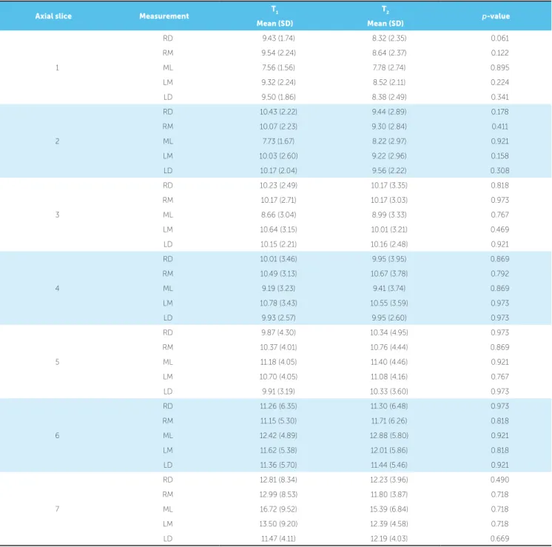Select the value '10.64 (3.15)'
The width and height of the screenshot is (552, 547).
coord(278,229)
